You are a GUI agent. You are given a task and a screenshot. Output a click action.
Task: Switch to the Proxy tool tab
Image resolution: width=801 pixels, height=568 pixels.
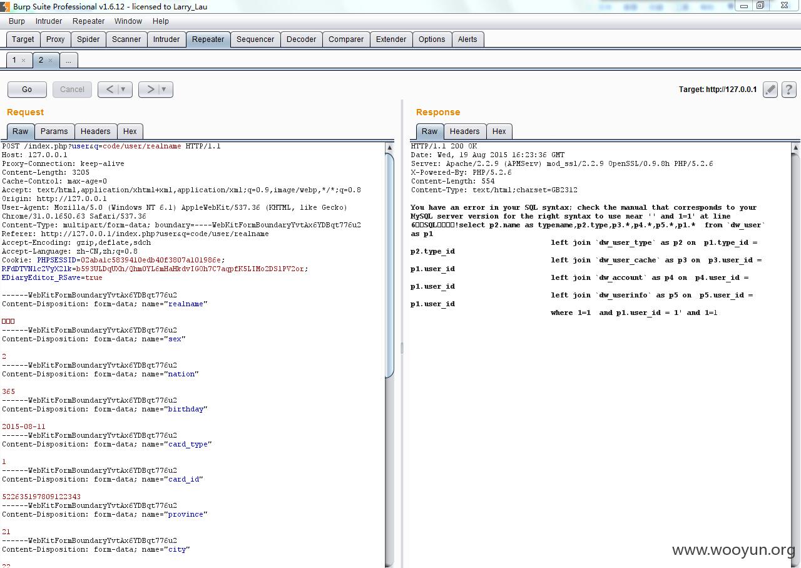55,39
